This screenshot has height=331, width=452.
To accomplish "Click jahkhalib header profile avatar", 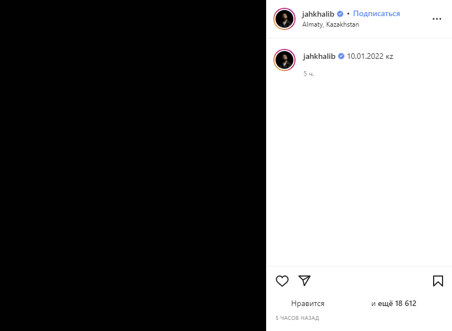I will click(284, 19).
